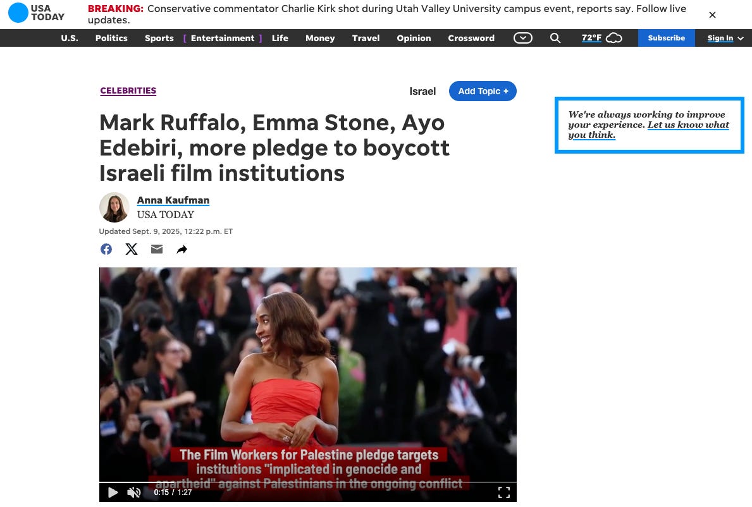Click the Add Topic + button

click(483, 91)
